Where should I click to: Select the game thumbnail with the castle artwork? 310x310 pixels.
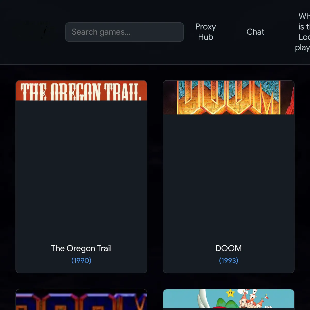click(228, 300)
